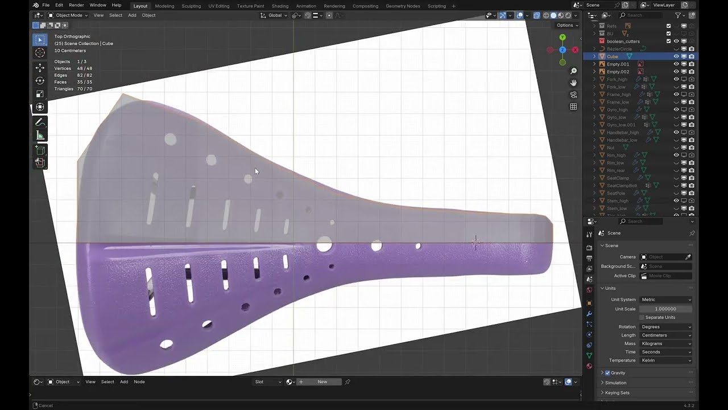Switch orthographic/perspective grid icon

pos(573,106)
